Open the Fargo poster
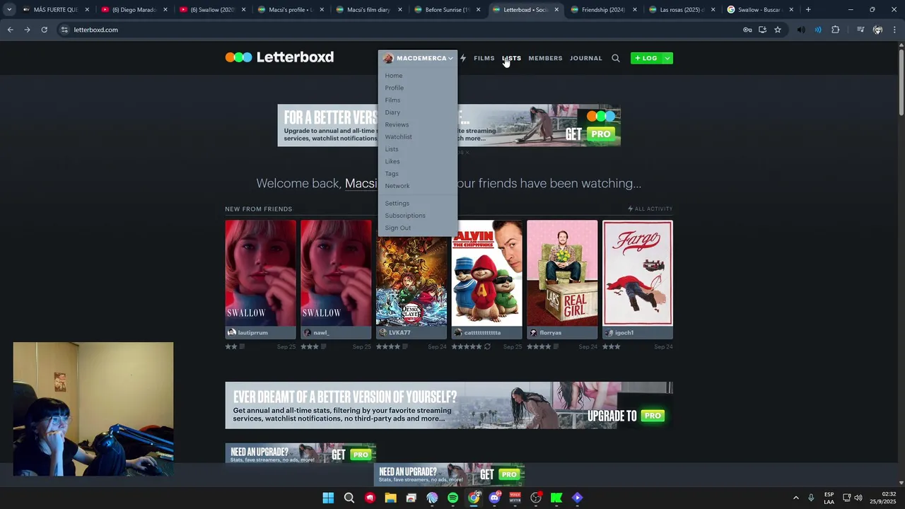The image size is (905, 509). (638, 273)
